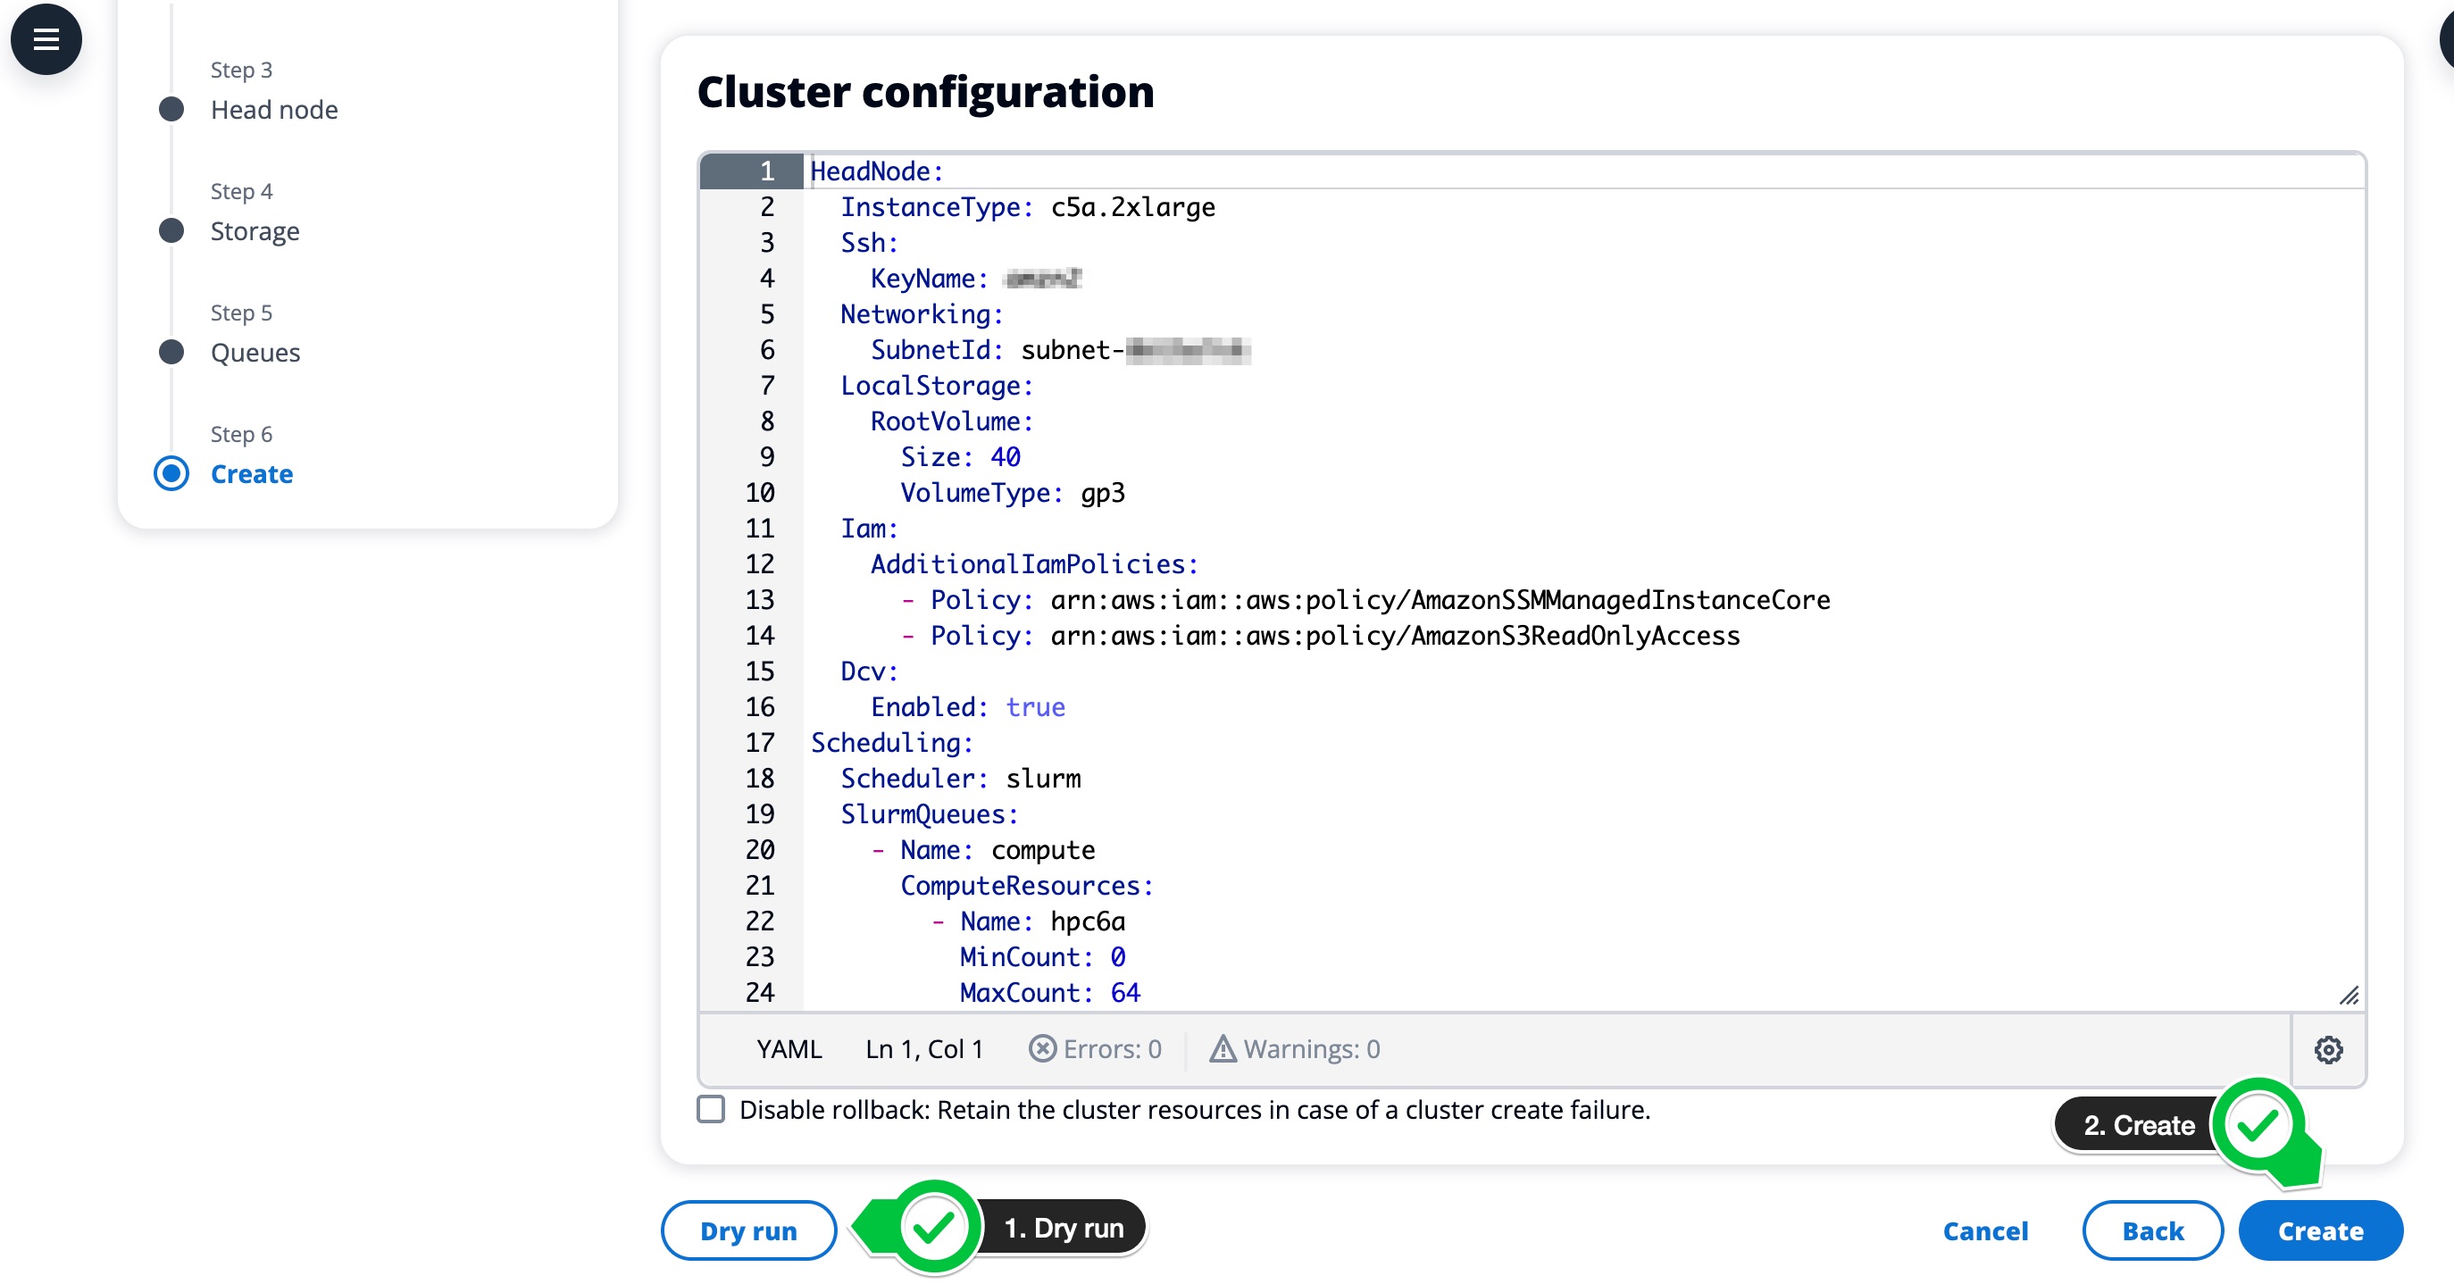
Task: Expand the Storage step in sidebar
Action: (254, 230)
